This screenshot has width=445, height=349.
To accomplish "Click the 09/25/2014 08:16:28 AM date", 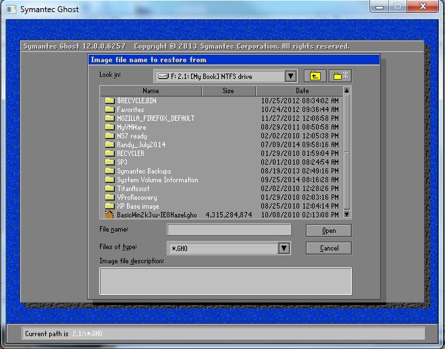I will 300,180.
